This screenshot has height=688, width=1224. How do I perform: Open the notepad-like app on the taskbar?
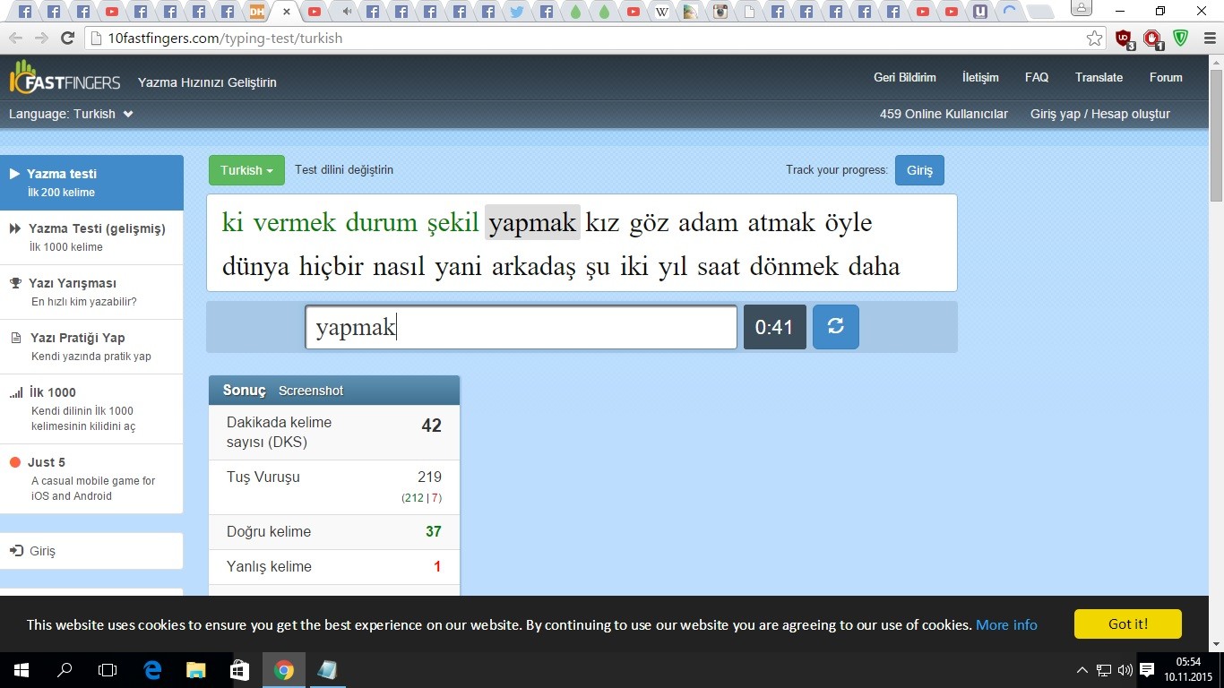[327, 669]
